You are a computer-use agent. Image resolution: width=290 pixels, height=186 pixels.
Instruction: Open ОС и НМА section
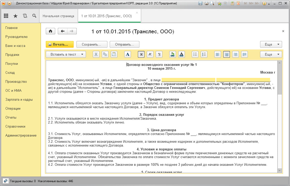point(14,90)
